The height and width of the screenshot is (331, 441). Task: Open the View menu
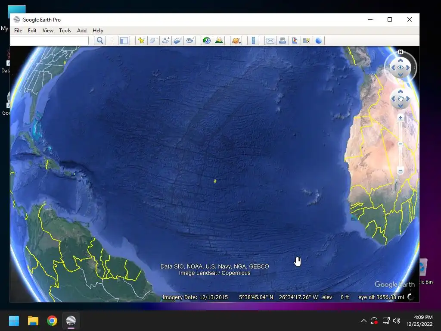click(48, 31)
